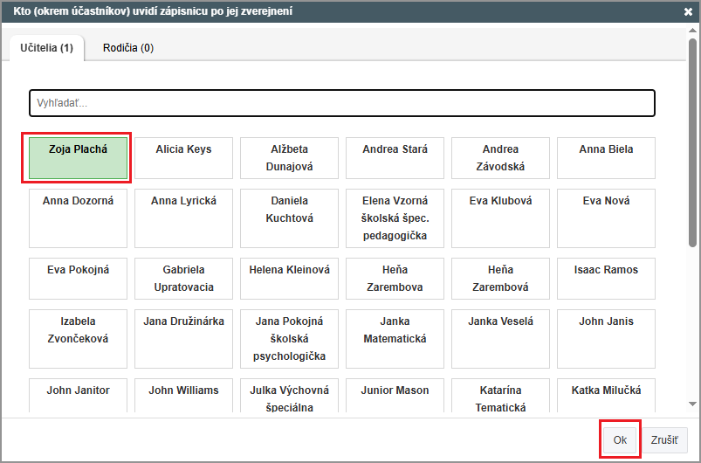The width and height of the screenshot is (701, 463).
Task: Choose Andrea Stará from the list
Action: [395, 158]
